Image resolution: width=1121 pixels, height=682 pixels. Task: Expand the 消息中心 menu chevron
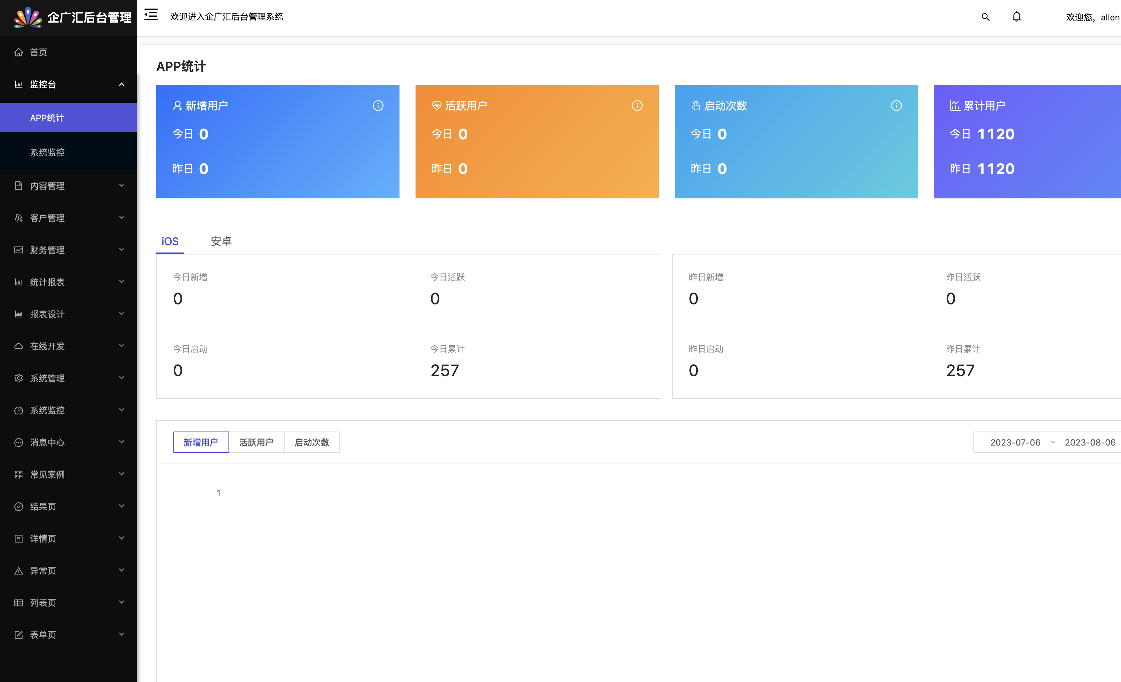point(122,442)
